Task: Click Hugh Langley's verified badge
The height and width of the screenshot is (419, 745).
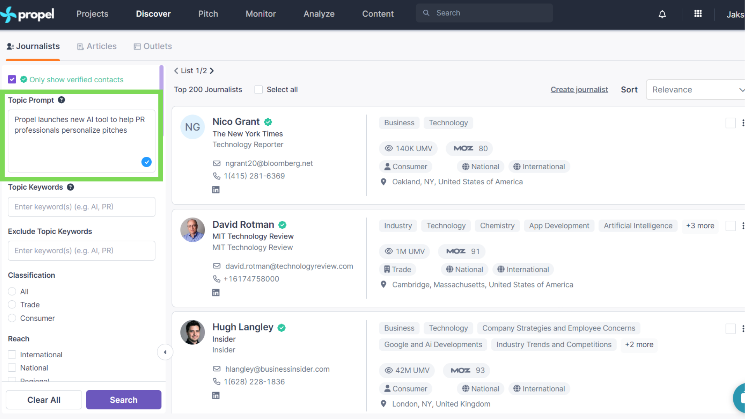Action: point(282,327)
